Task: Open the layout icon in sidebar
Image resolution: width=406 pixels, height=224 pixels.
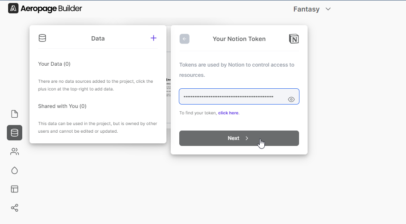Action: click(x=15, y=189)
